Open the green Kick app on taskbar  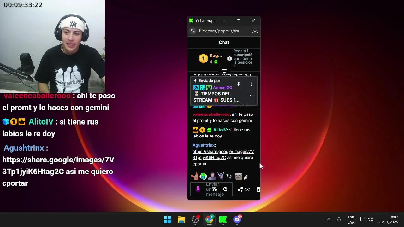(x=223, y=219)
